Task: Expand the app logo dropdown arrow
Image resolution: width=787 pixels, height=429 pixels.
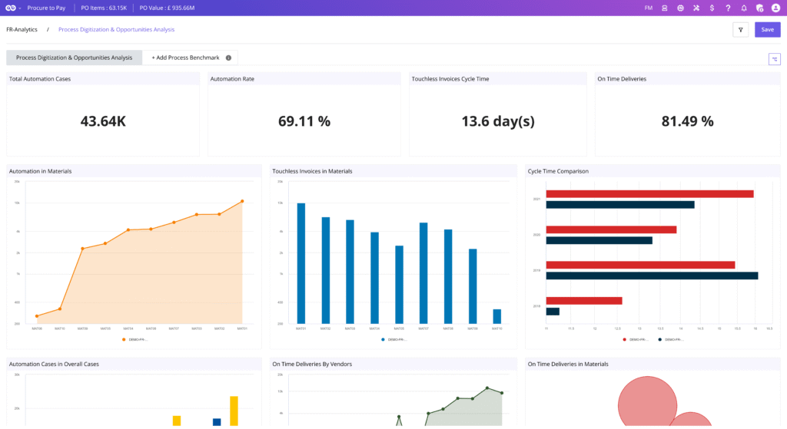Action: pyautogui.click(x=20, y=8)
